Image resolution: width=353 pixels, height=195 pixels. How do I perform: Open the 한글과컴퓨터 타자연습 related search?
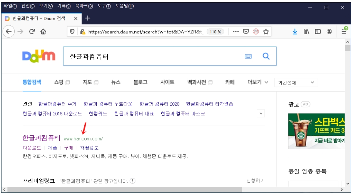pos(209,104)
